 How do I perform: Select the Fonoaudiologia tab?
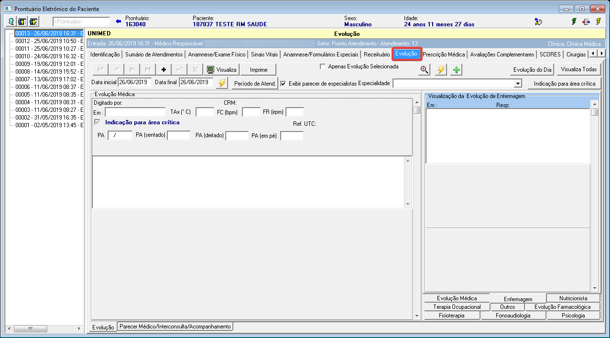tap(513, 316)
